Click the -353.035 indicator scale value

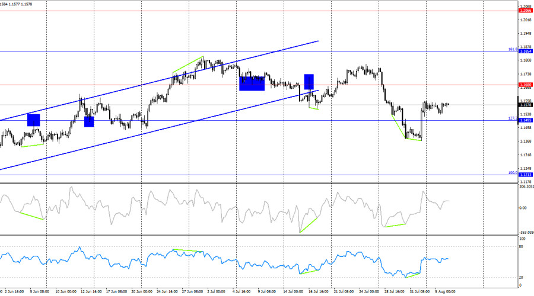tap(526, 233)
